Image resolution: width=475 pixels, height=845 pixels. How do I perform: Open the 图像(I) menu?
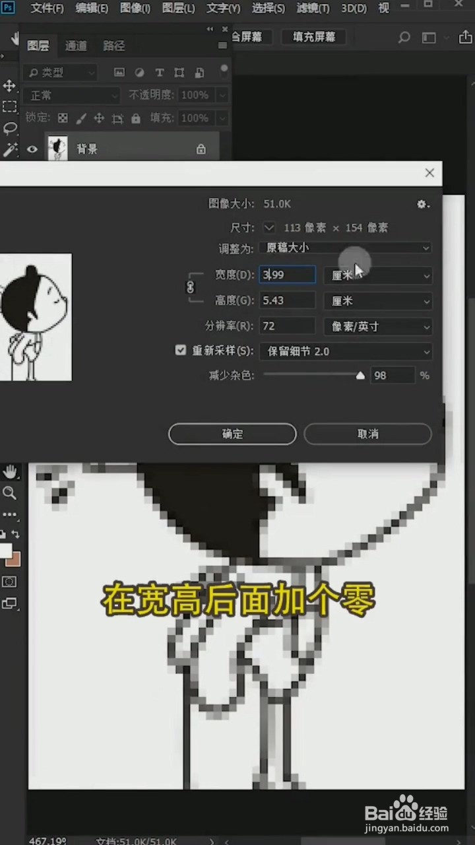point(135,9)
